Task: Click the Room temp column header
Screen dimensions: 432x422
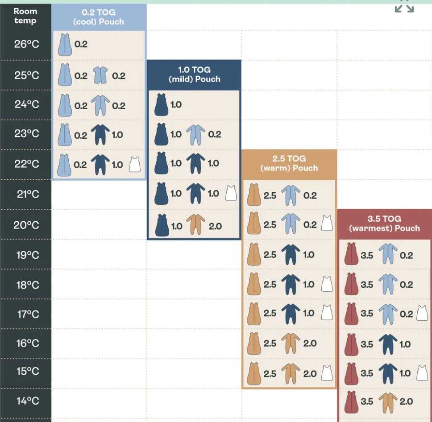Action: point(25,16)
